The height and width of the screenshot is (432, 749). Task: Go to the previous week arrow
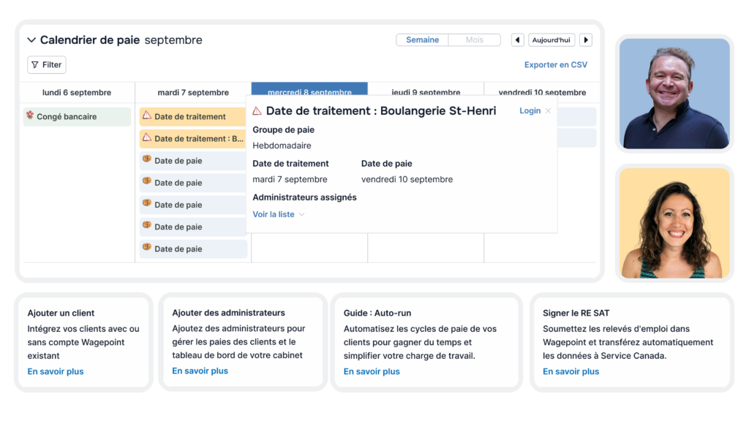click(x=517, y=40)
